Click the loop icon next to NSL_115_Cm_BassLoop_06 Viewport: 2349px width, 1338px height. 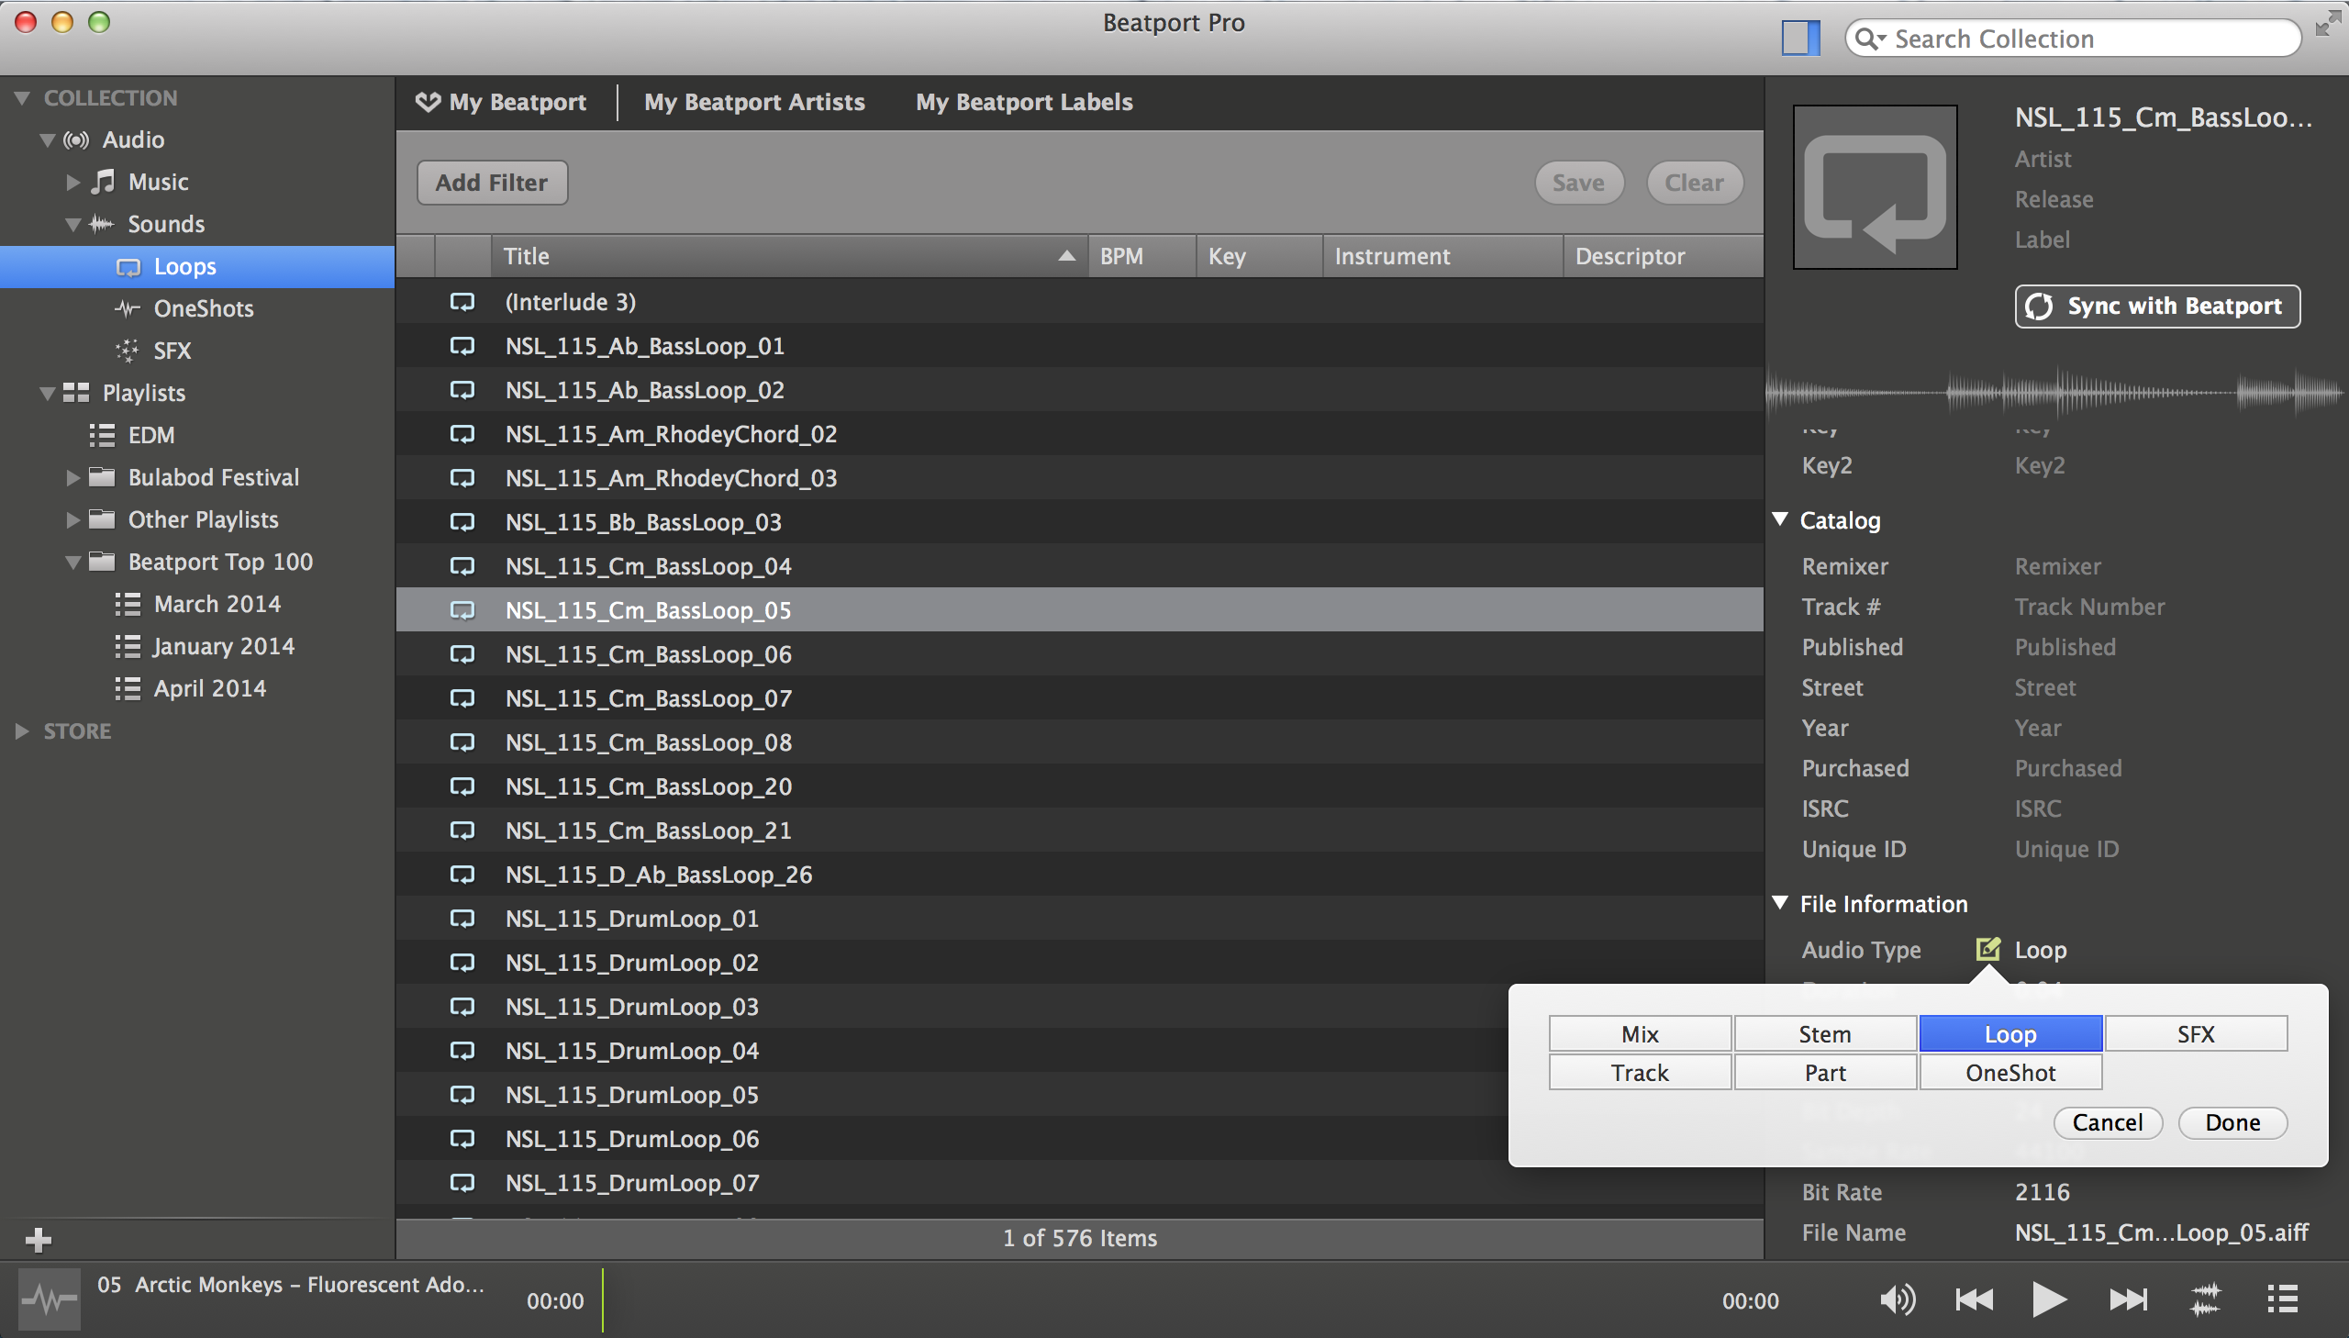tap(462, 653)
